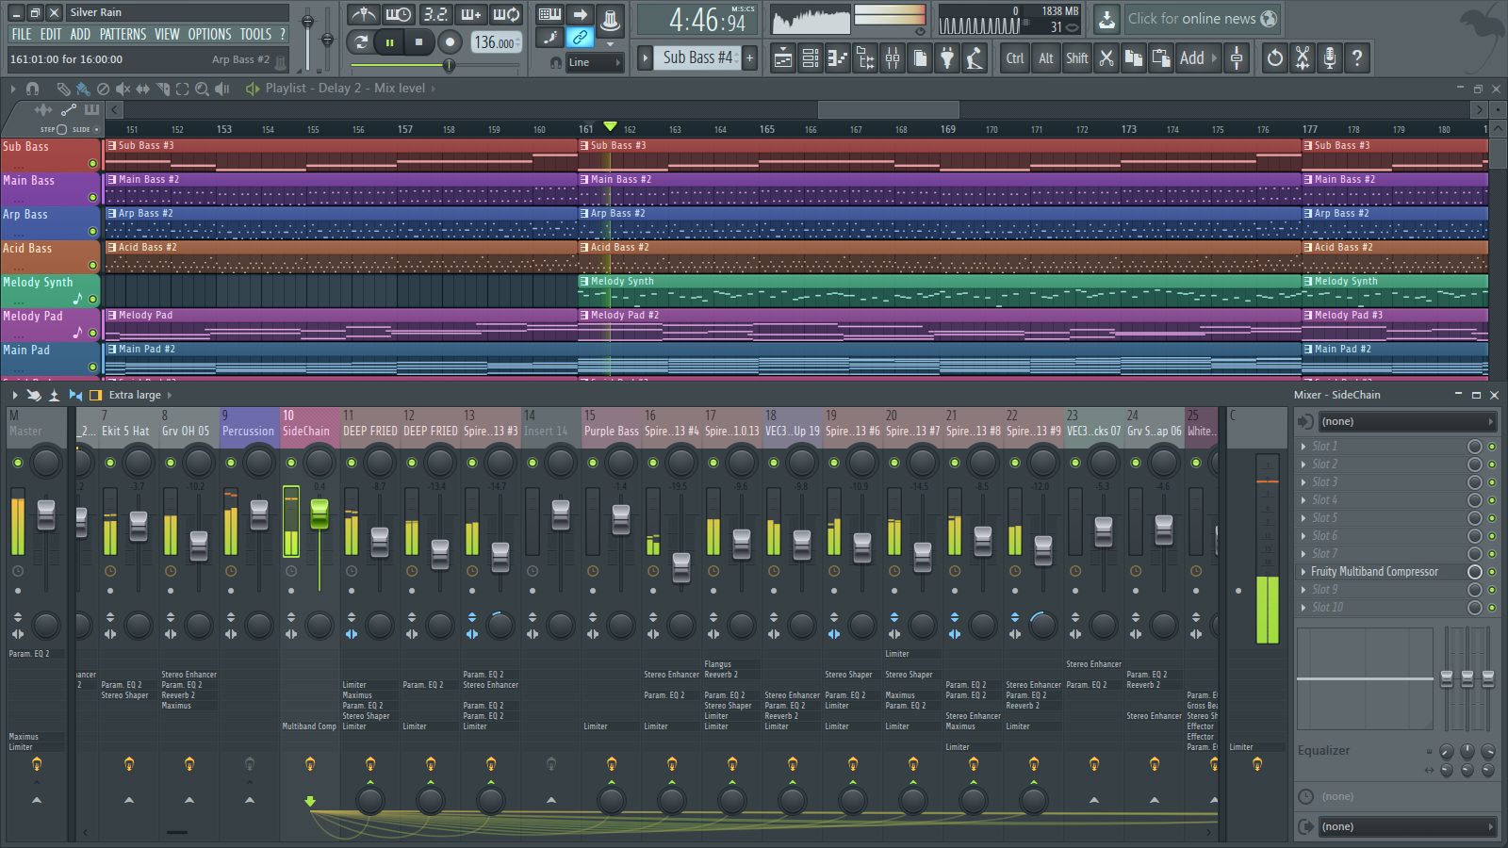Click the tempo field showing 136.000
The image size is (1508, 848).
point(495,42)
